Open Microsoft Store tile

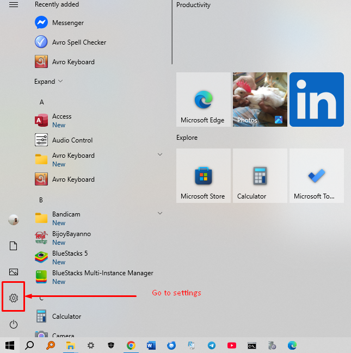pos(204,176)
